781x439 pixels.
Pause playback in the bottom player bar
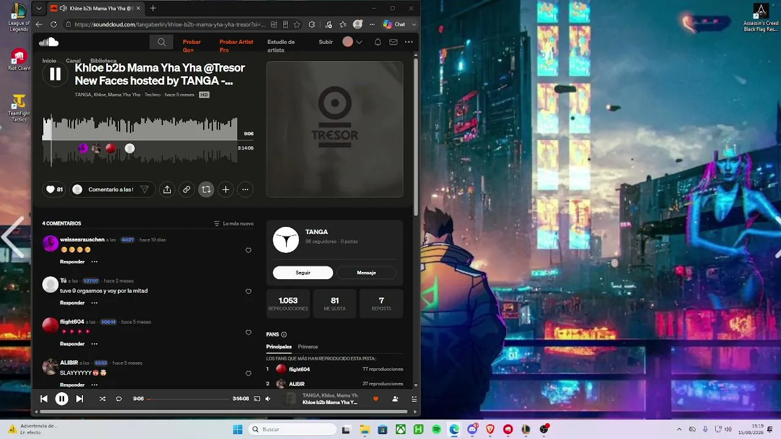pos(62,399)
